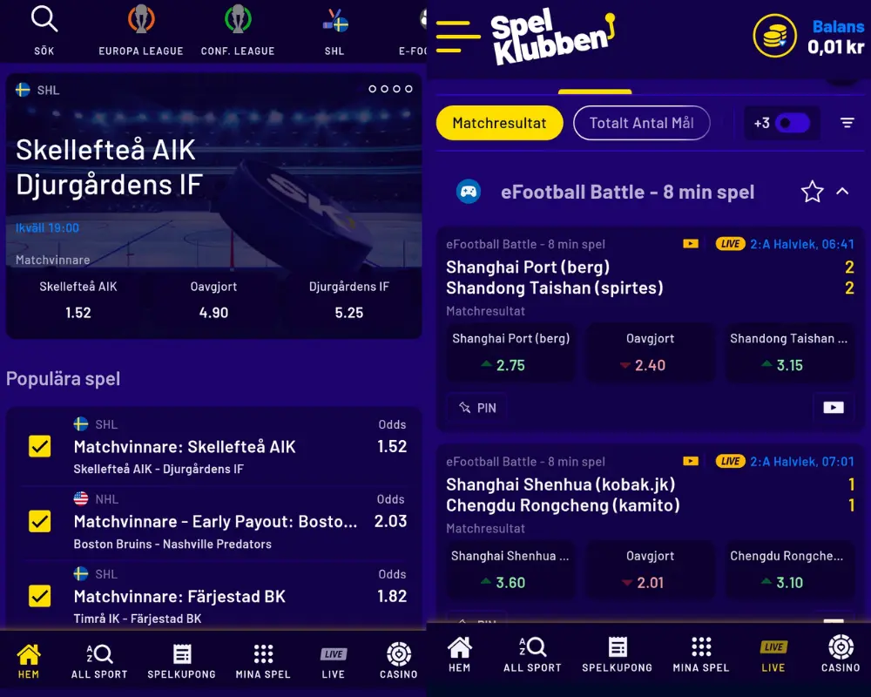
Task: Click the eFootball gamepad icon
Action: pyautogui.click(x=469, y=192)
